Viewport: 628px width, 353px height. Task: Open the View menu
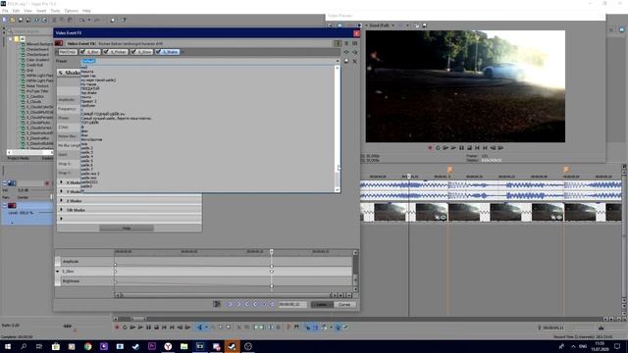coord(28,11)
